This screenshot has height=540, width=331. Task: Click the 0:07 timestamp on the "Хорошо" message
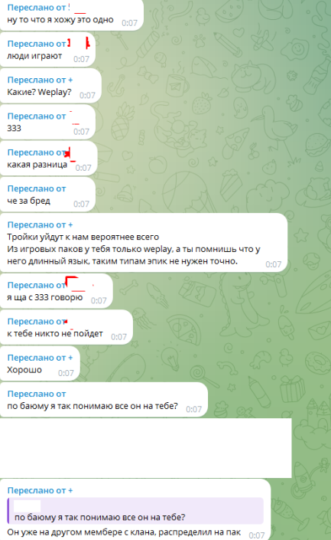tap(66, 373)
